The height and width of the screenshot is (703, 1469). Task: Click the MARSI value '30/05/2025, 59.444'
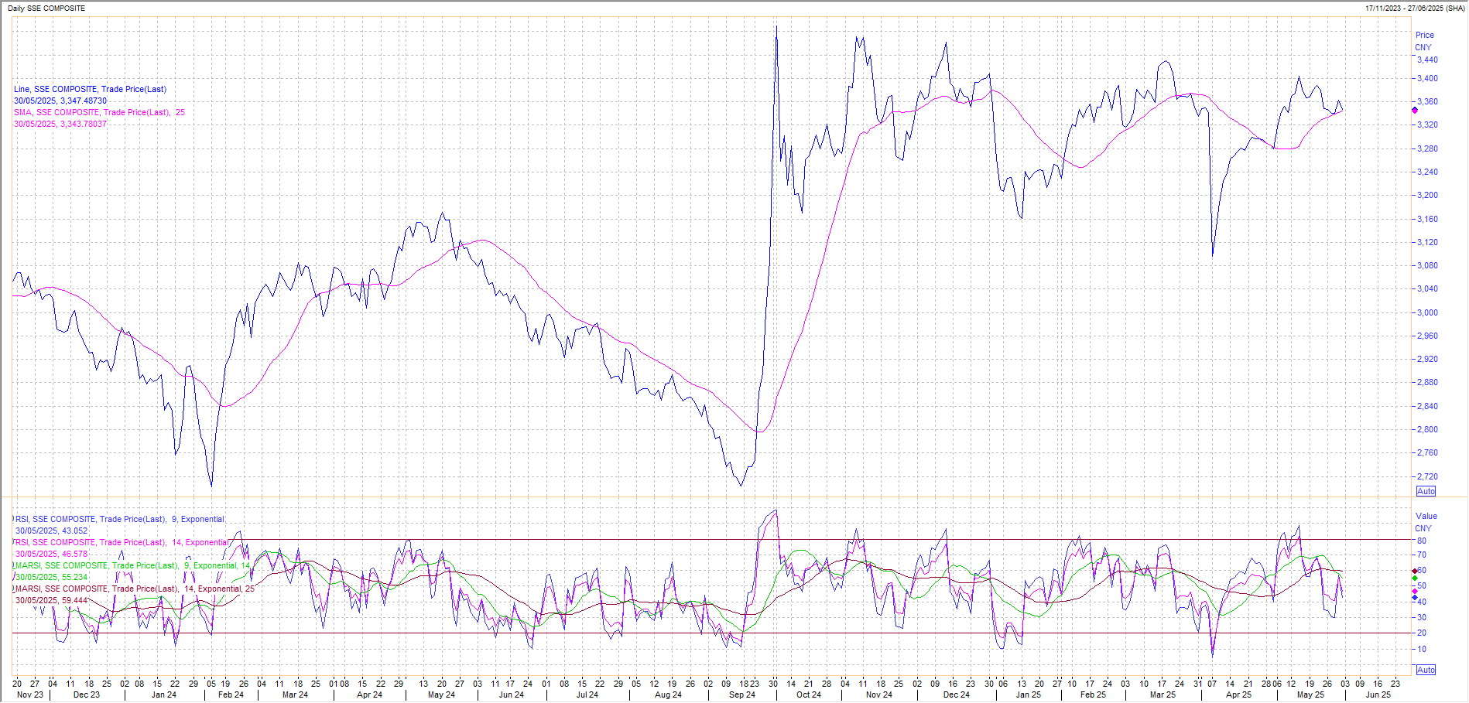[x=52, y=601]
